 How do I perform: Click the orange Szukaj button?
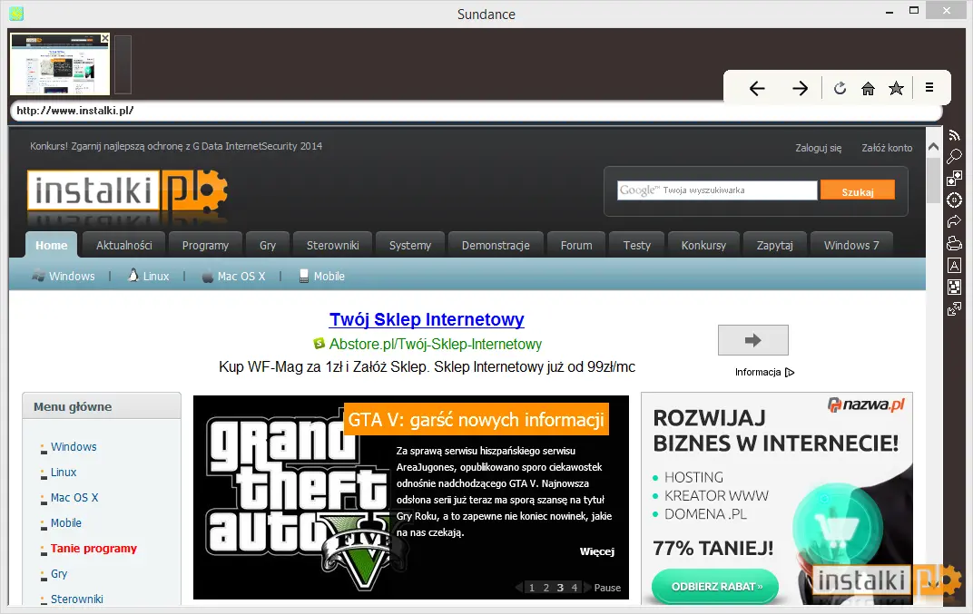858,190
